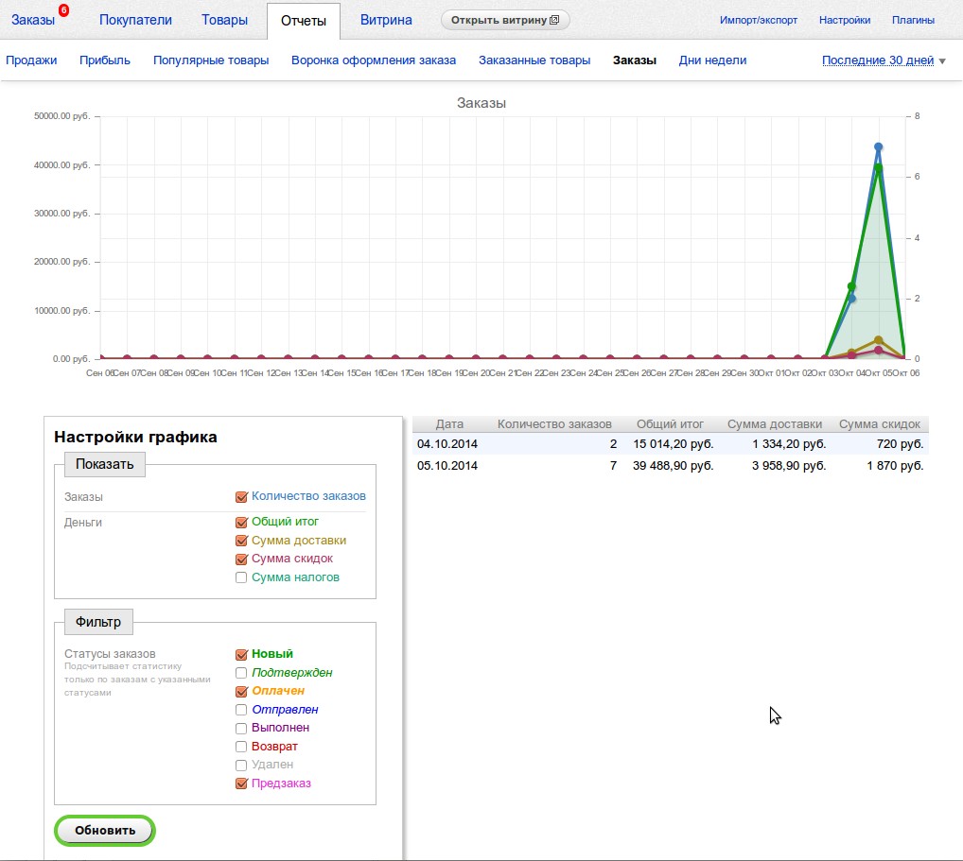Open the Заказанные товары report

(534, 60)
